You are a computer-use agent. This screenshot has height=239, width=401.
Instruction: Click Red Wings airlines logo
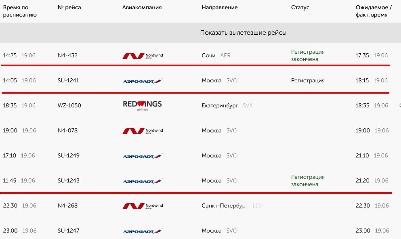pyautogui.click(x=142, y=105)
